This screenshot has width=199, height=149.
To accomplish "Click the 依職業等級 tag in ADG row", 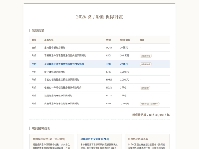I will tap(146, 56).
